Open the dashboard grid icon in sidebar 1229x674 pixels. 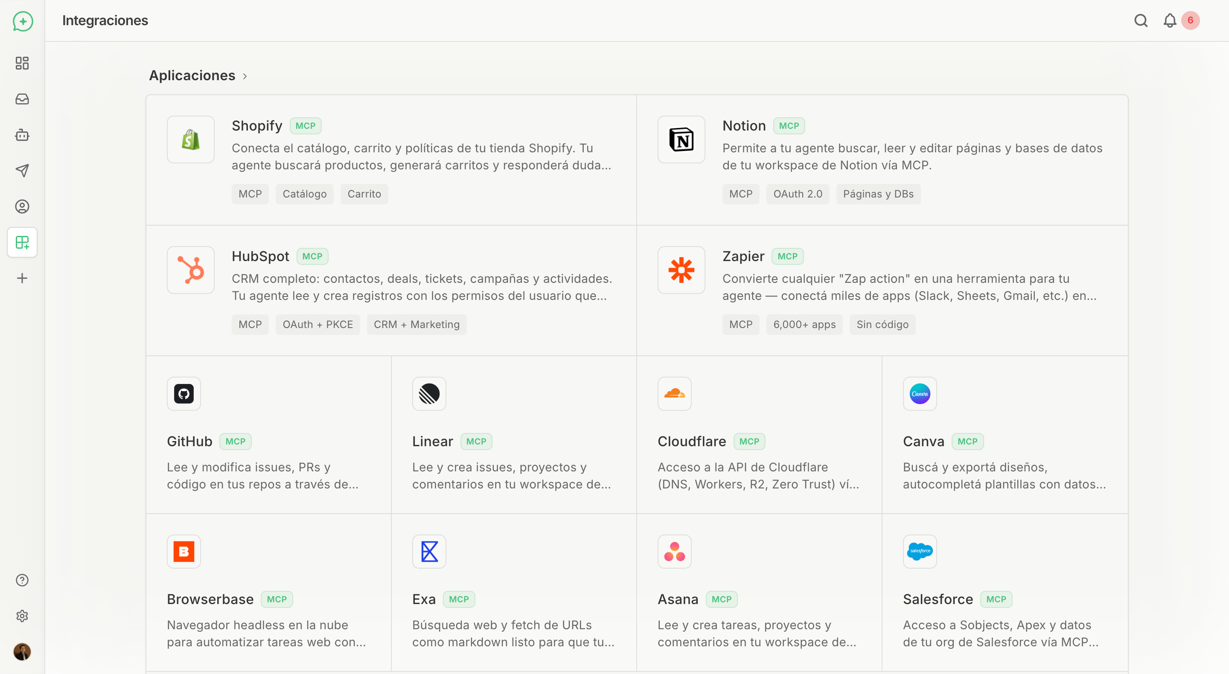click(x=22, y=63)
